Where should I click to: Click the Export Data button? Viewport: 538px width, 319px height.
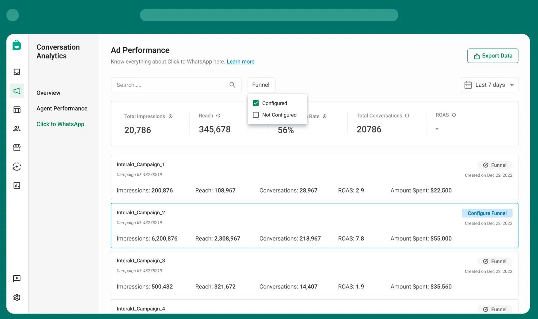coord(492,56)
